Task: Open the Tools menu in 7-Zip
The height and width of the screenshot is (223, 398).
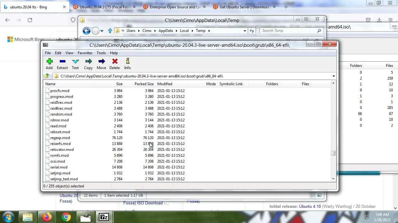Action: pyautogui.click(x=101, y=53)
